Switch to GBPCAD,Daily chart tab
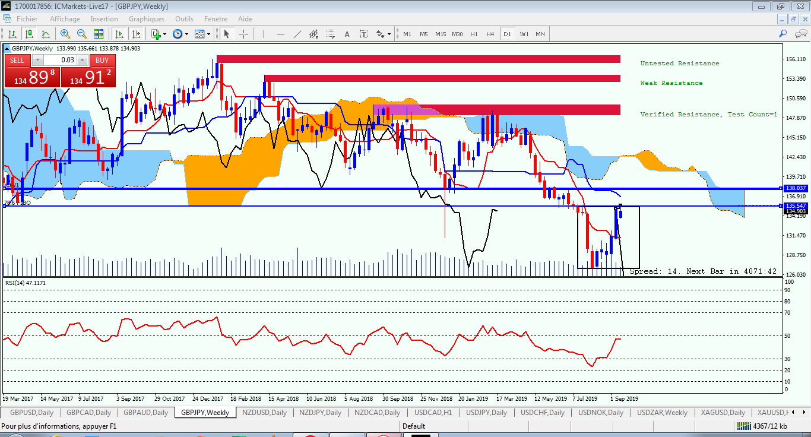 coord(89,412)
